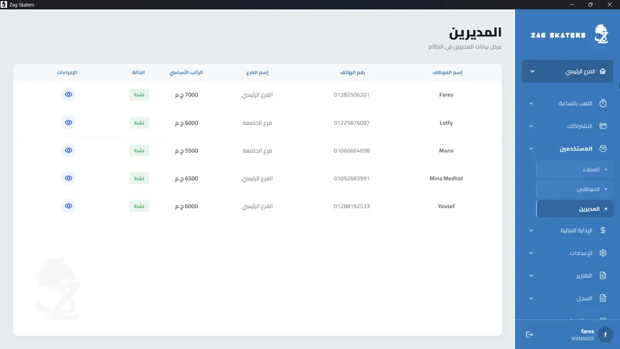
Task: Click phone number 01060664698
Action: (x=351, y=151)
